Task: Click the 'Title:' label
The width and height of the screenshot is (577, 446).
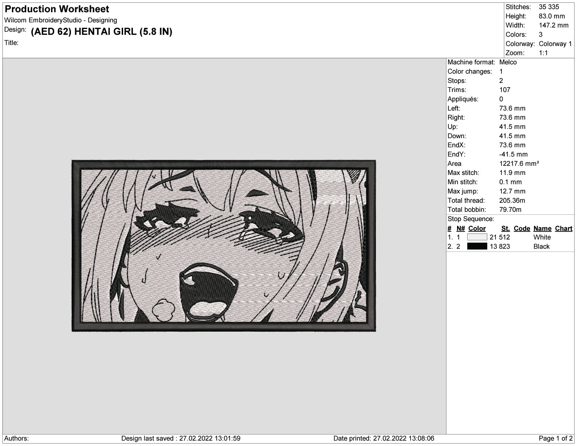Action: [11, 43]
